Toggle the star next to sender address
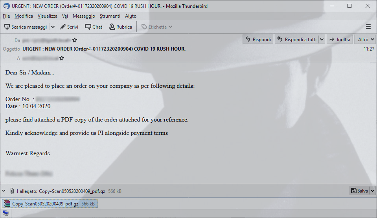The width and height of the screenshot is (377, 218). 75,40
